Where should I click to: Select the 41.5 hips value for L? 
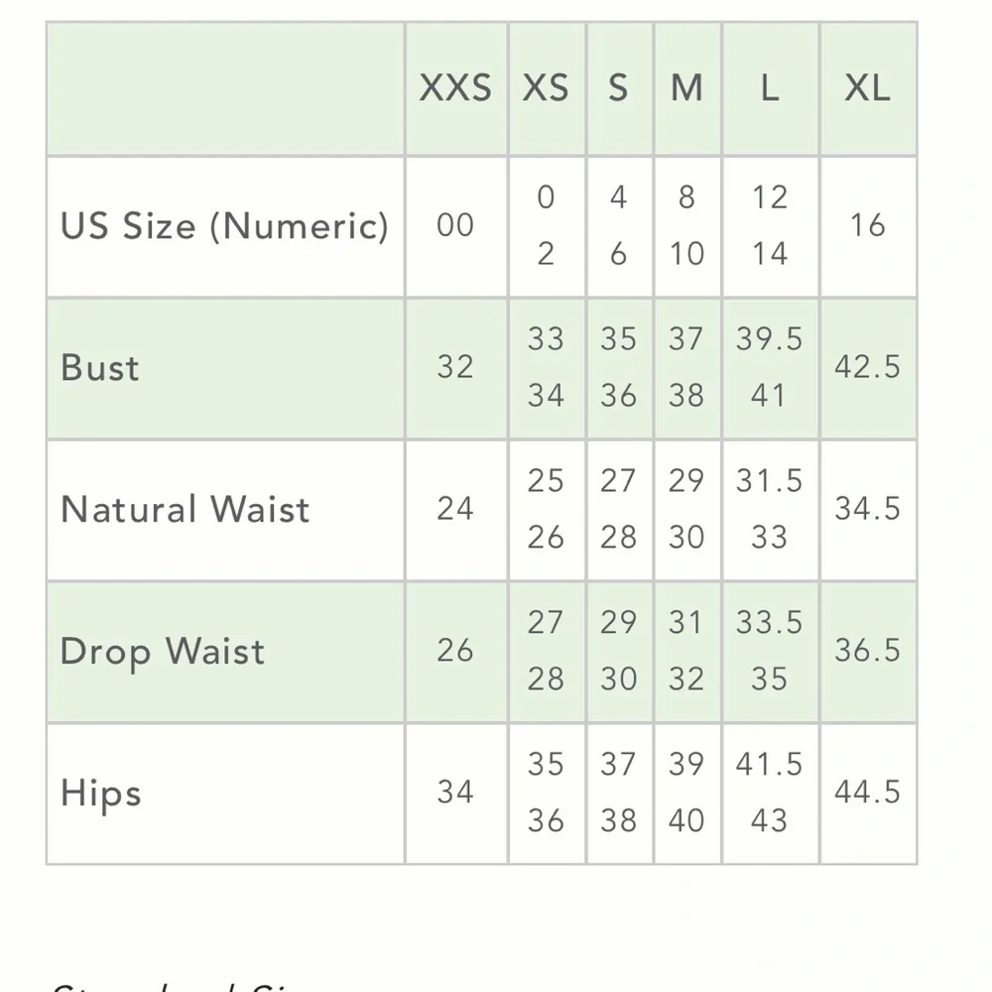pyautogui.click(x=770, y=765)
